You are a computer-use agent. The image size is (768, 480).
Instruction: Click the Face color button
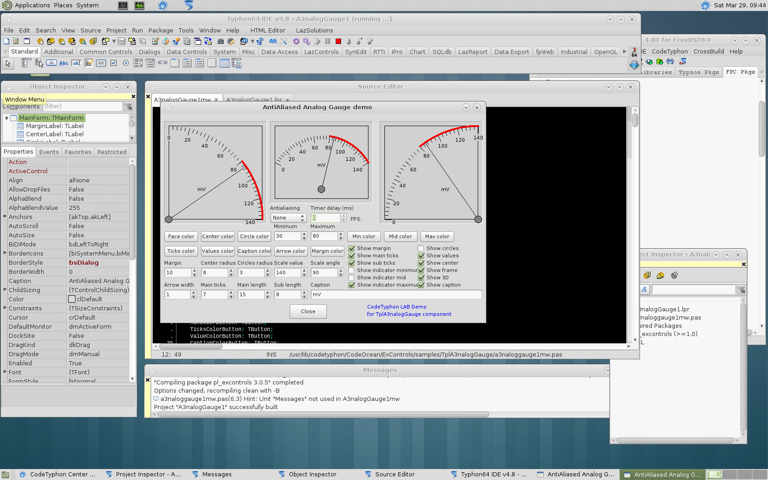pos(181,236)
